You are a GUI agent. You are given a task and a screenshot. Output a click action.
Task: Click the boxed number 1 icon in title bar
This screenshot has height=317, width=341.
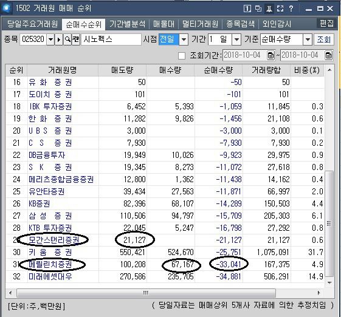pos(247,9)
